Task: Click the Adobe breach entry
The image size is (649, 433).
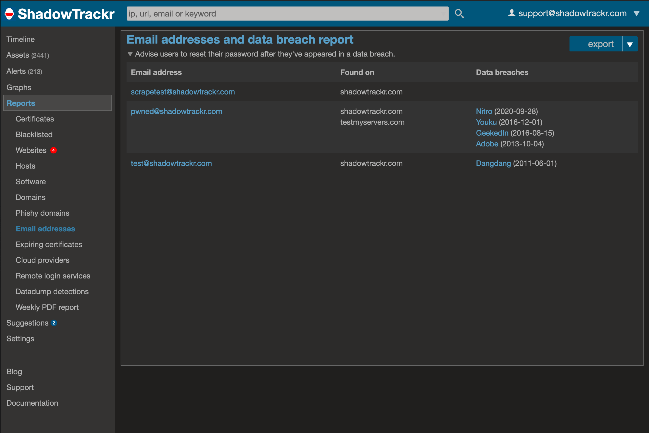Action: click(487, 144)
